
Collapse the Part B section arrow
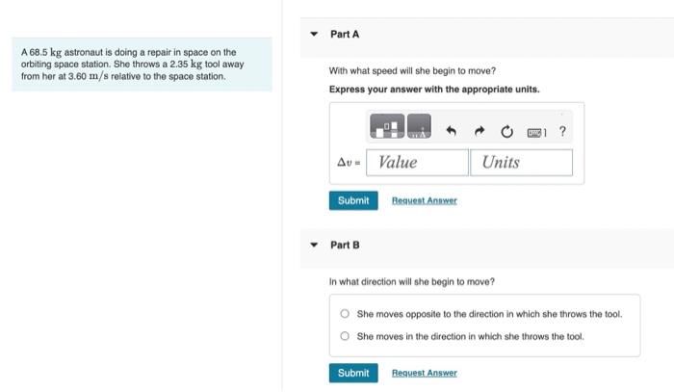coord(314,245)
